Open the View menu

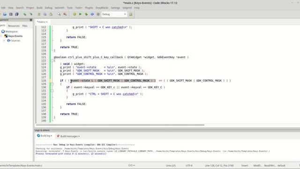(11, 8)
